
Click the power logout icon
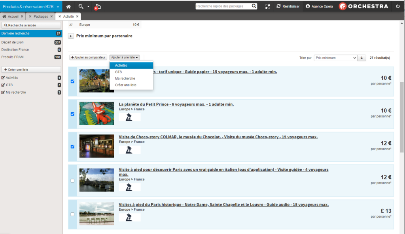coord(397,6)
